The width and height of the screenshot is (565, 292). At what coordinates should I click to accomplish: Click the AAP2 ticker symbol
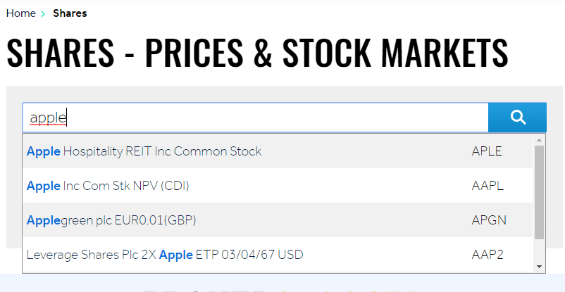(488, 255)
